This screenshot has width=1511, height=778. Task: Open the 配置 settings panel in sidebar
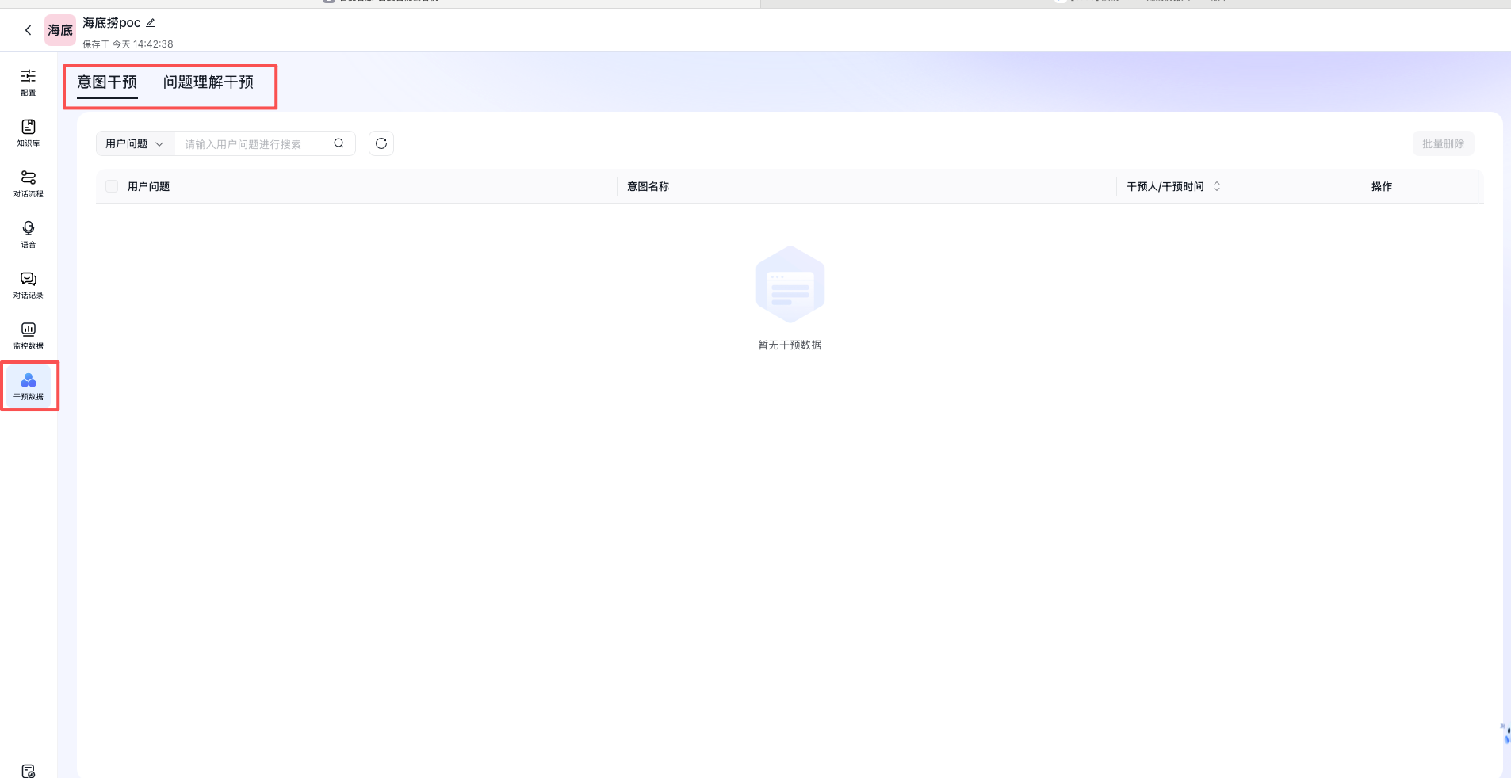pos(29,82)
